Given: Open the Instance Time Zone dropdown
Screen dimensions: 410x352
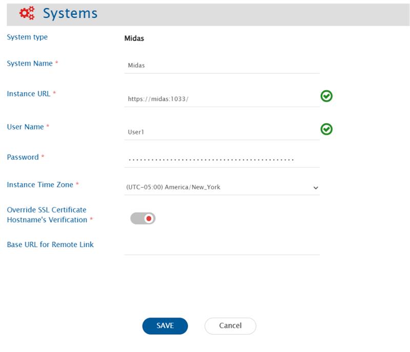Looking at the screenshot, I should 221,187.
